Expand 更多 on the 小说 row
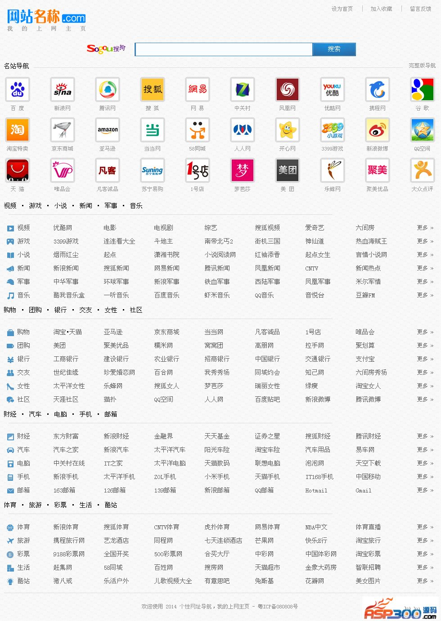Image resolution: width=441 pixels, height=621 pixels. click(x=425, y=255)
